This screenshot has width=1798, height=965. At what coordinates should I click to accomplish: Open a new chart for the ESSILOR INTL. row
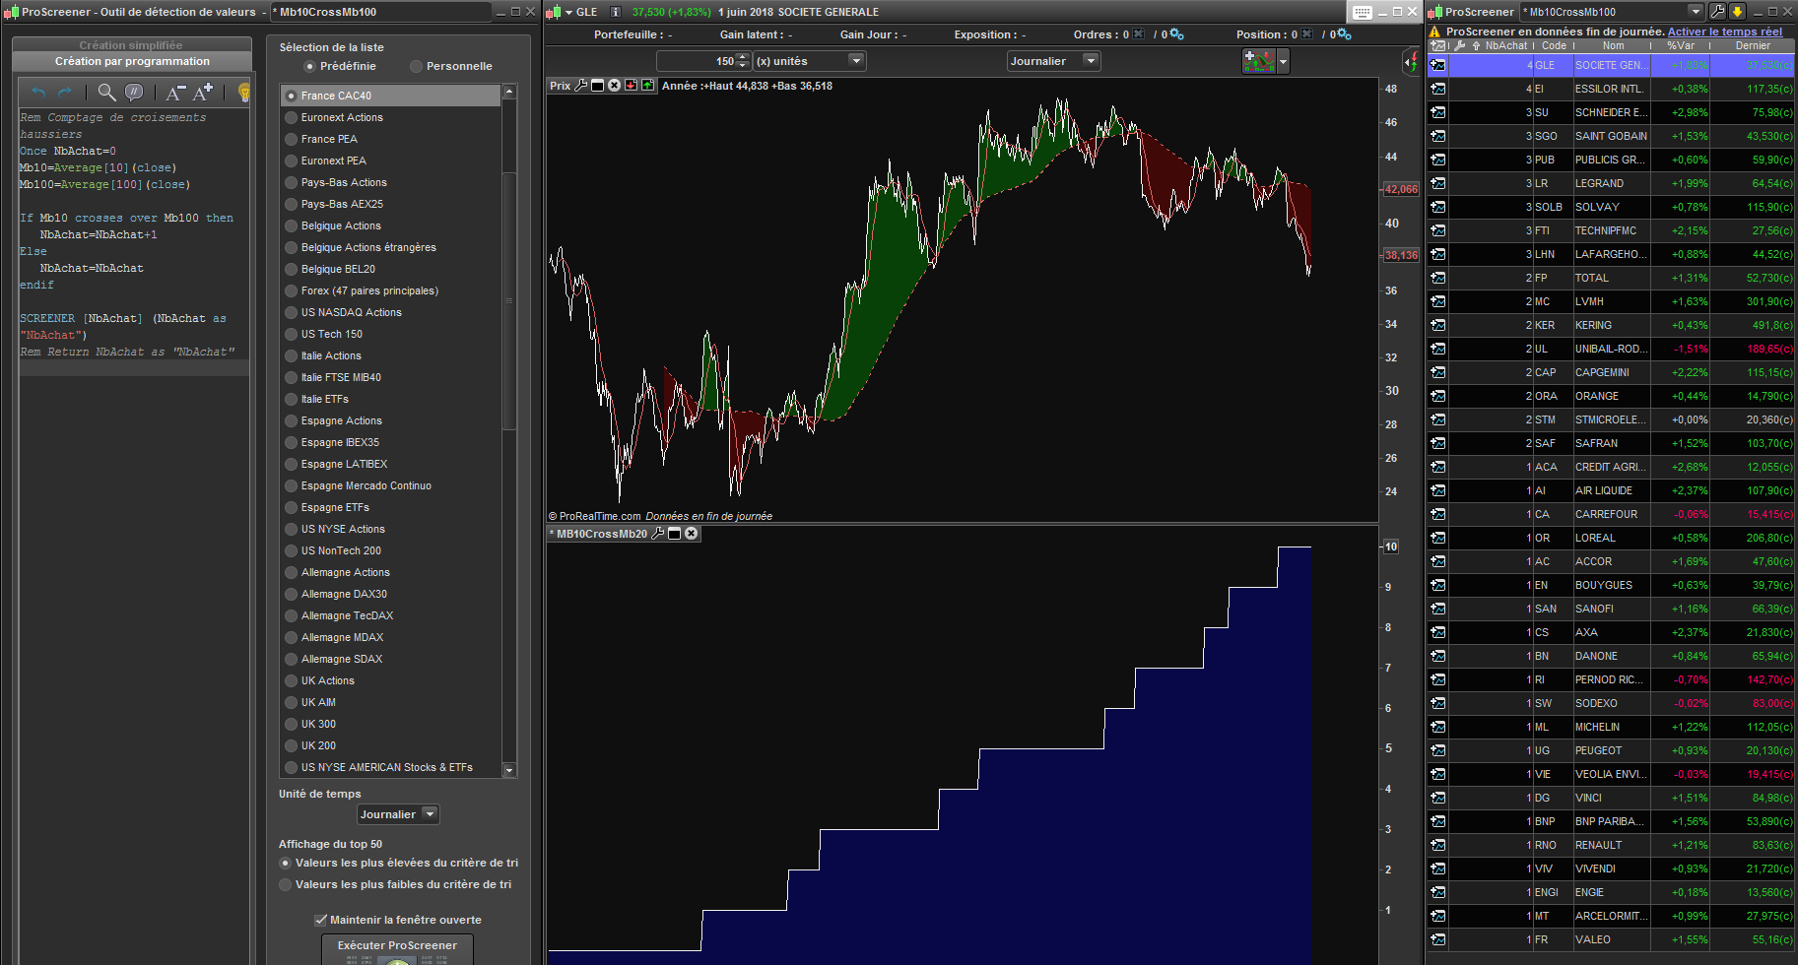pos(1438,89)
